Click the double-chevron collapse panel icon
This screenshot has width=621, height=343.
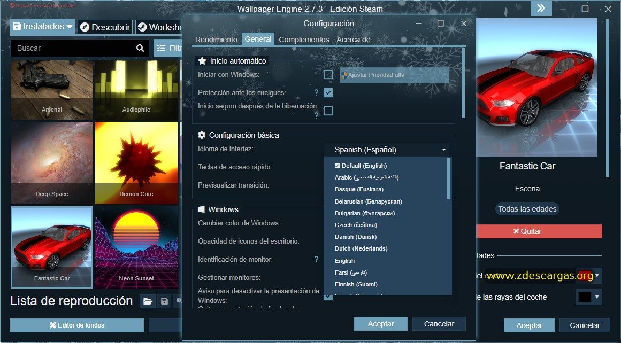pos(541,9)
